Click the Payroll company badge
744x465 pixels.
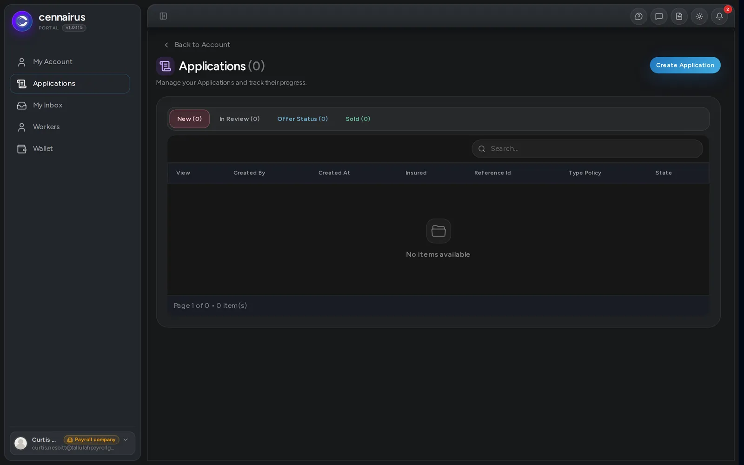click(92, 440)
